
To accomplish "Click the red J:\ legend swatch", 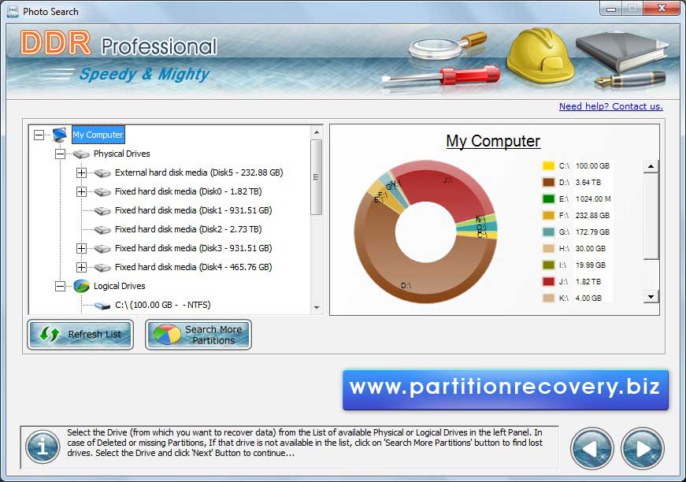I will (x=548, y=282).
